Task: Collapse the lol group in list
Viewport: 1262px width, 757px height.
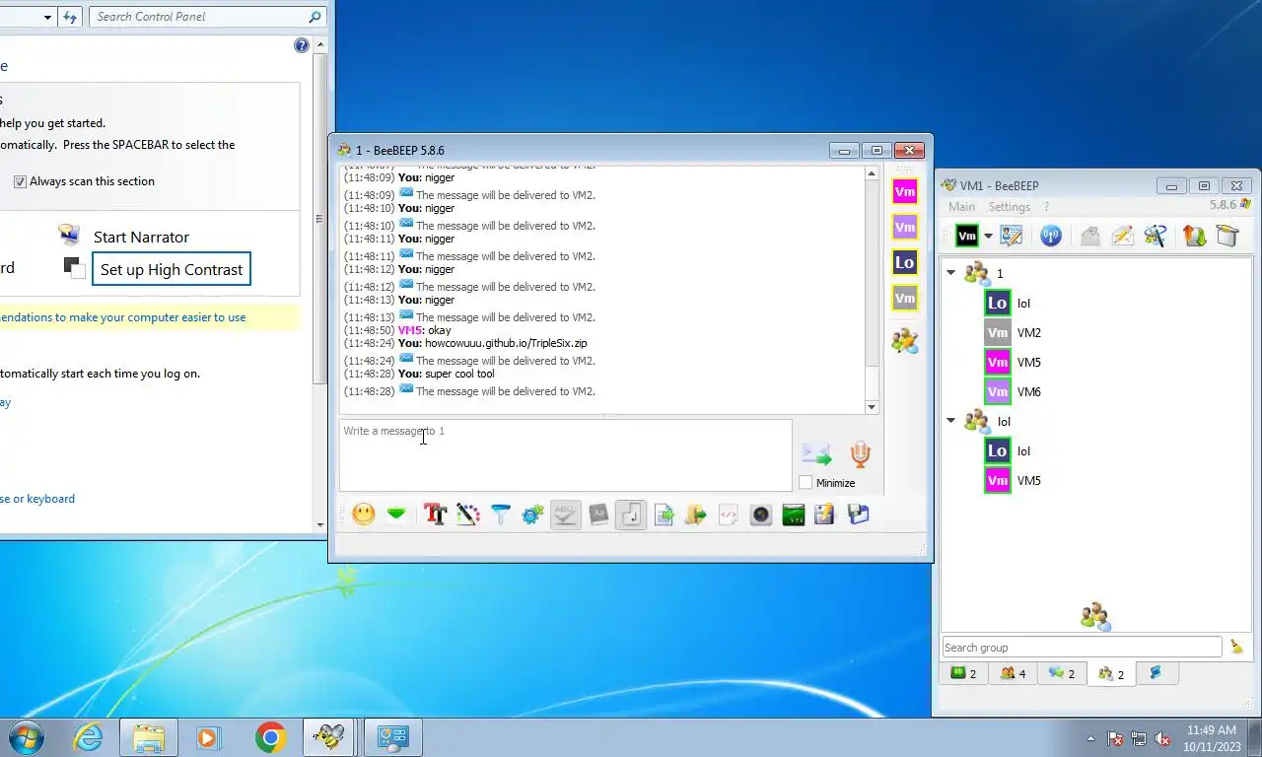Action: pos(951,421)
